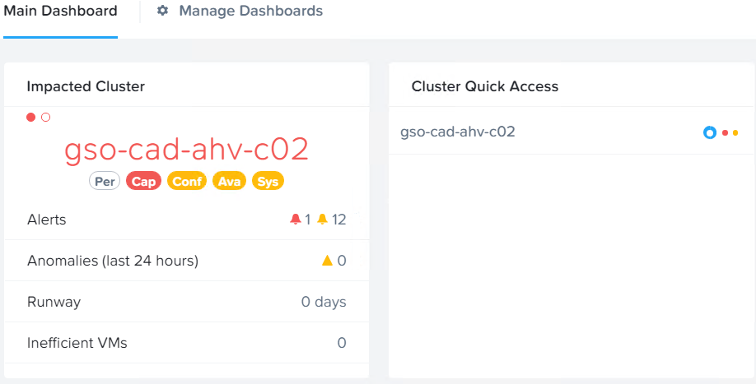Open the large red gso-cad-ahv-c02 cluster title
The width and height of the screenshot is (756, 384).
click(187, 150)
